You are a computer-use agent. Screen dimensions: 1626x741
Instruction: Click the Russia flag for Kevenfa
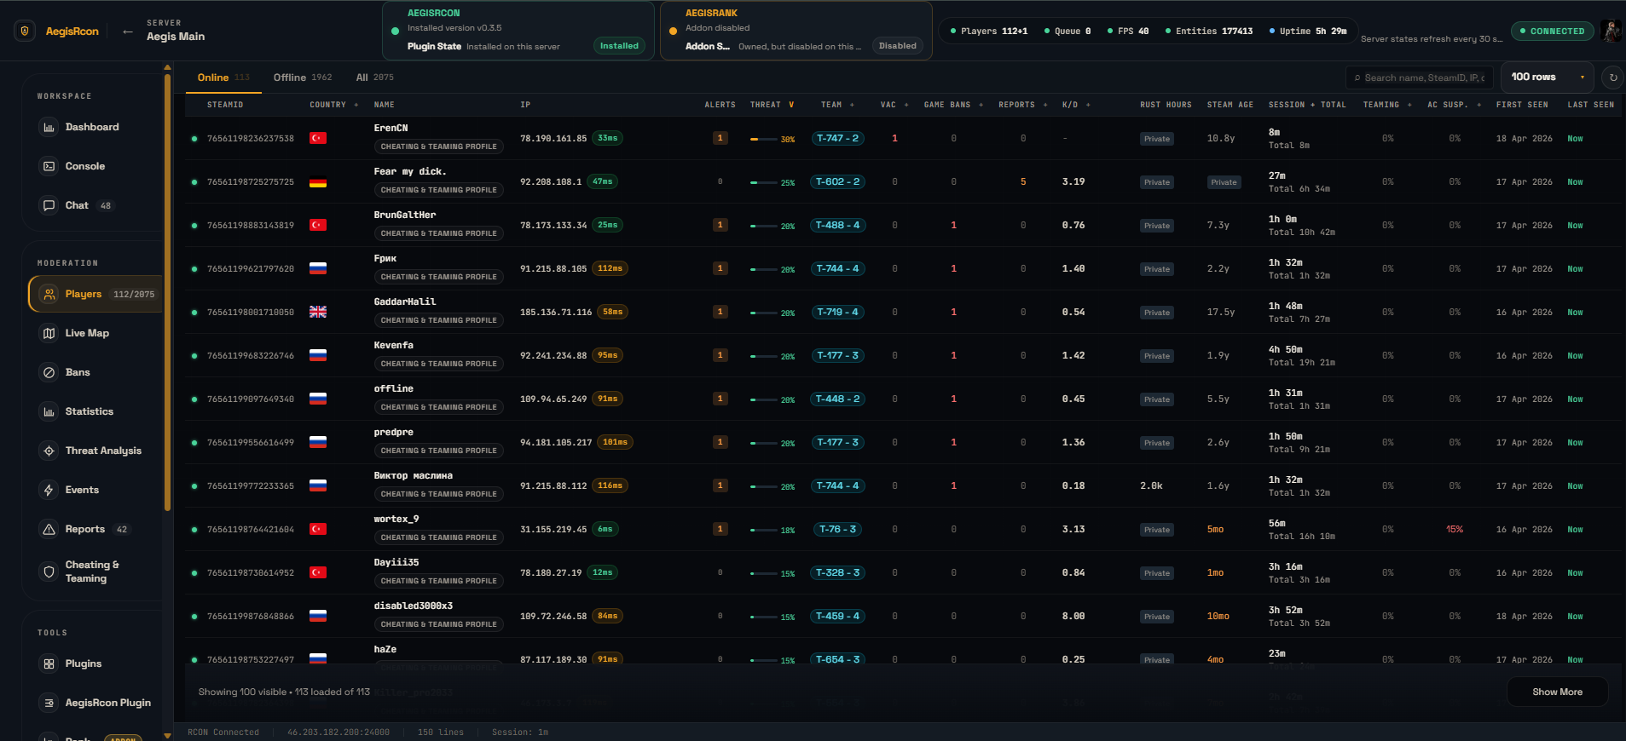pyautogui.click(x=318, y=355)
